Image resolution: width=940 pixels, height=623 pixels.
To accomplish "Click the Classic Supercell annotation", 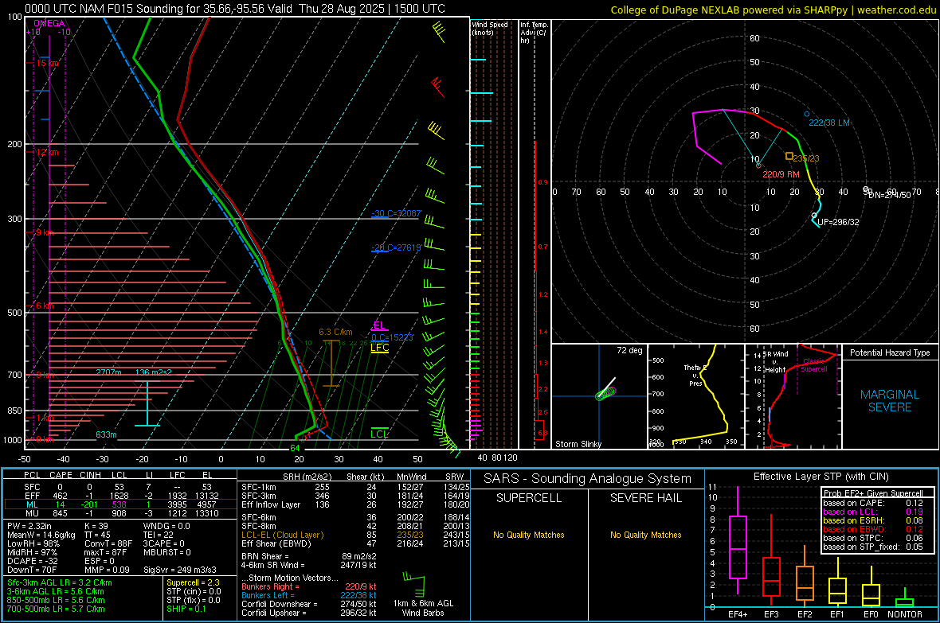I will point(813,365).
